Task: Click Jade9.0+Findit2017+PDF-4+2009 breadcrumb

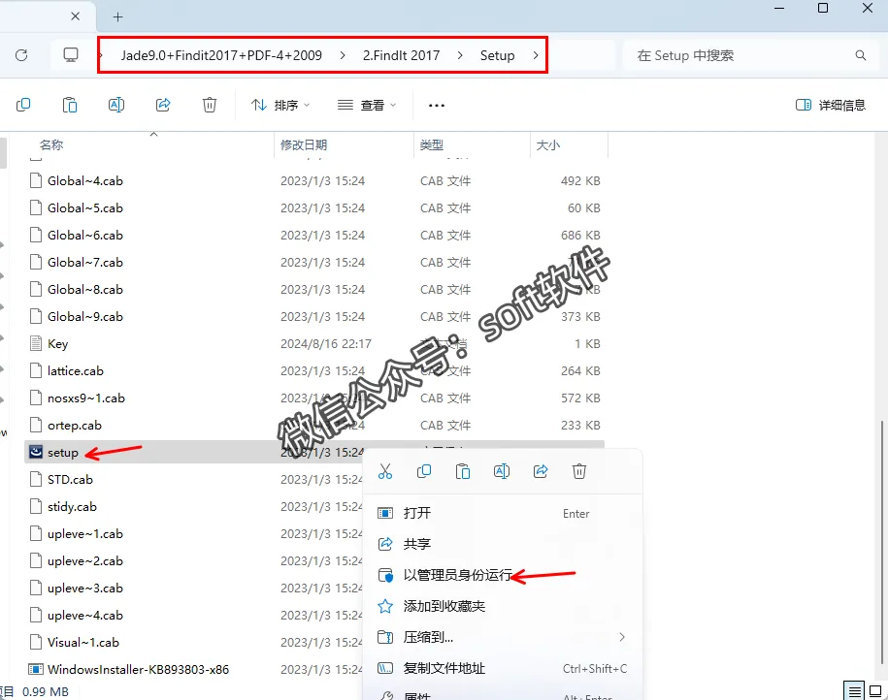Action: pos(221,55)
